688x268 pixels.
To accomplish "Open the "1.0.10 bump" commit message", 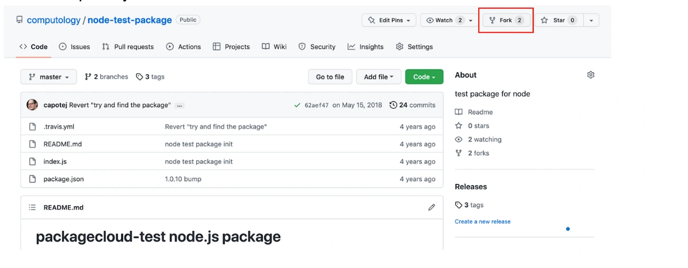I will (183, 179).
